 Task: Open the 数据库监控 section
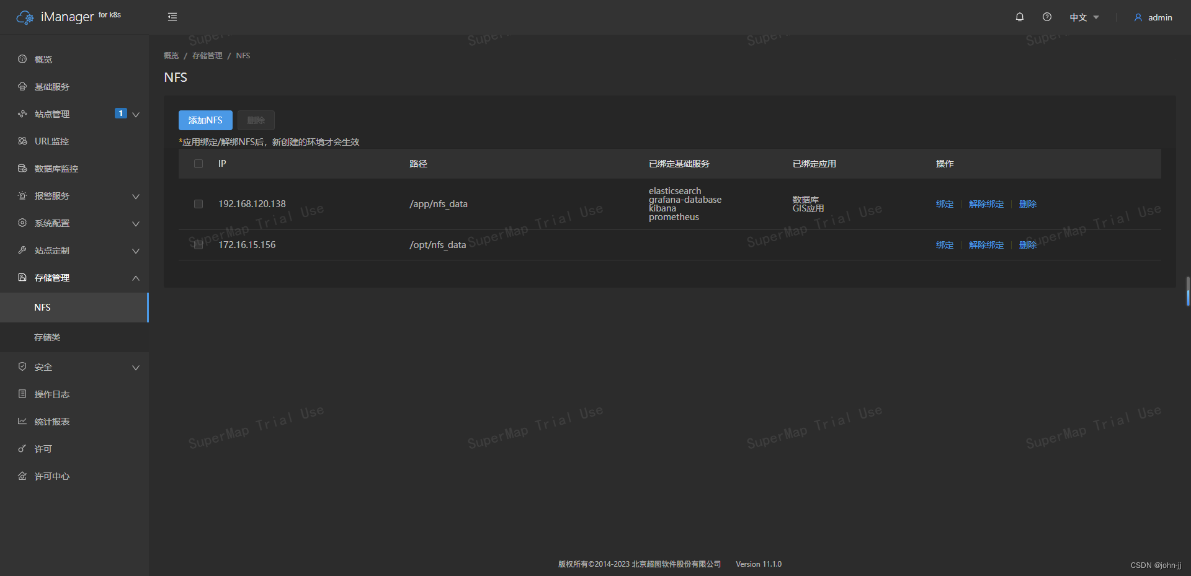(x=56, y=168)
